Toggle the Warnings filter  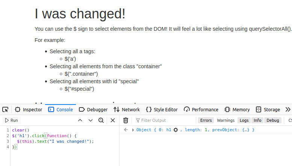[225, 120]
